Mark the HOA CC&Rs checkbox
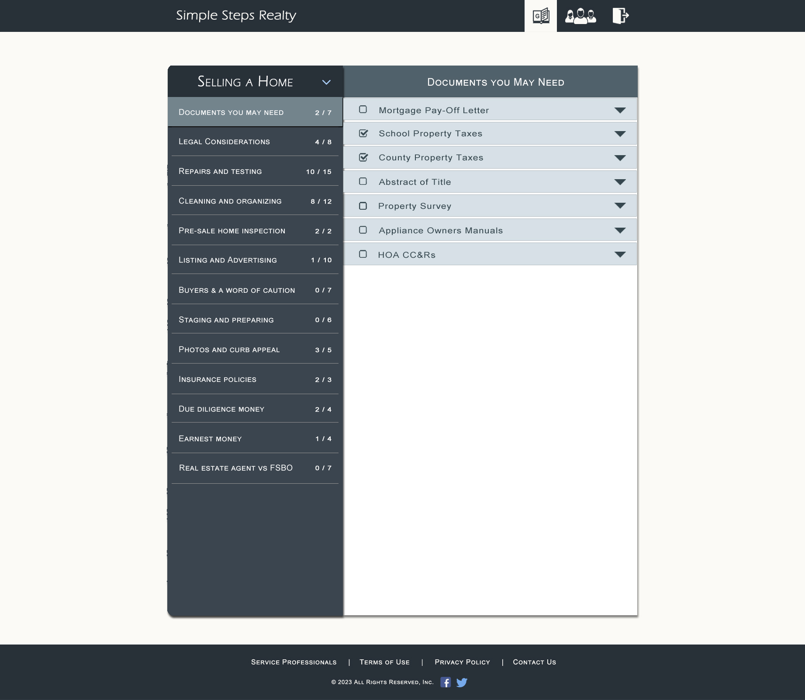Screen dimensions: 805x700 click(363, 254)
